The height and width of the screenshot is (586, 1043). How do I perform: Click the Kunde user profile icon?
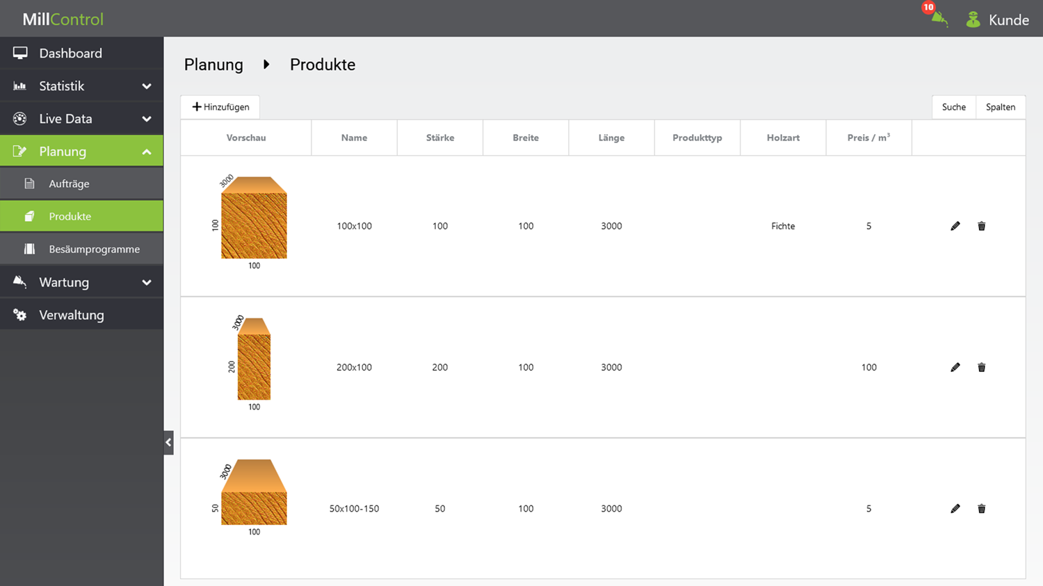pos(973,20)
